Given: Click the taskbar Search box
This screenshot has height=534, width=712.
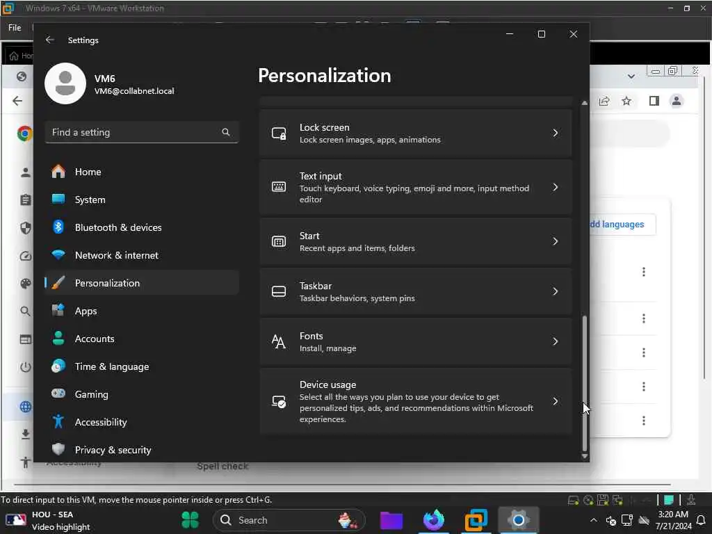Looking at the screenshot, I should (289, 520).
